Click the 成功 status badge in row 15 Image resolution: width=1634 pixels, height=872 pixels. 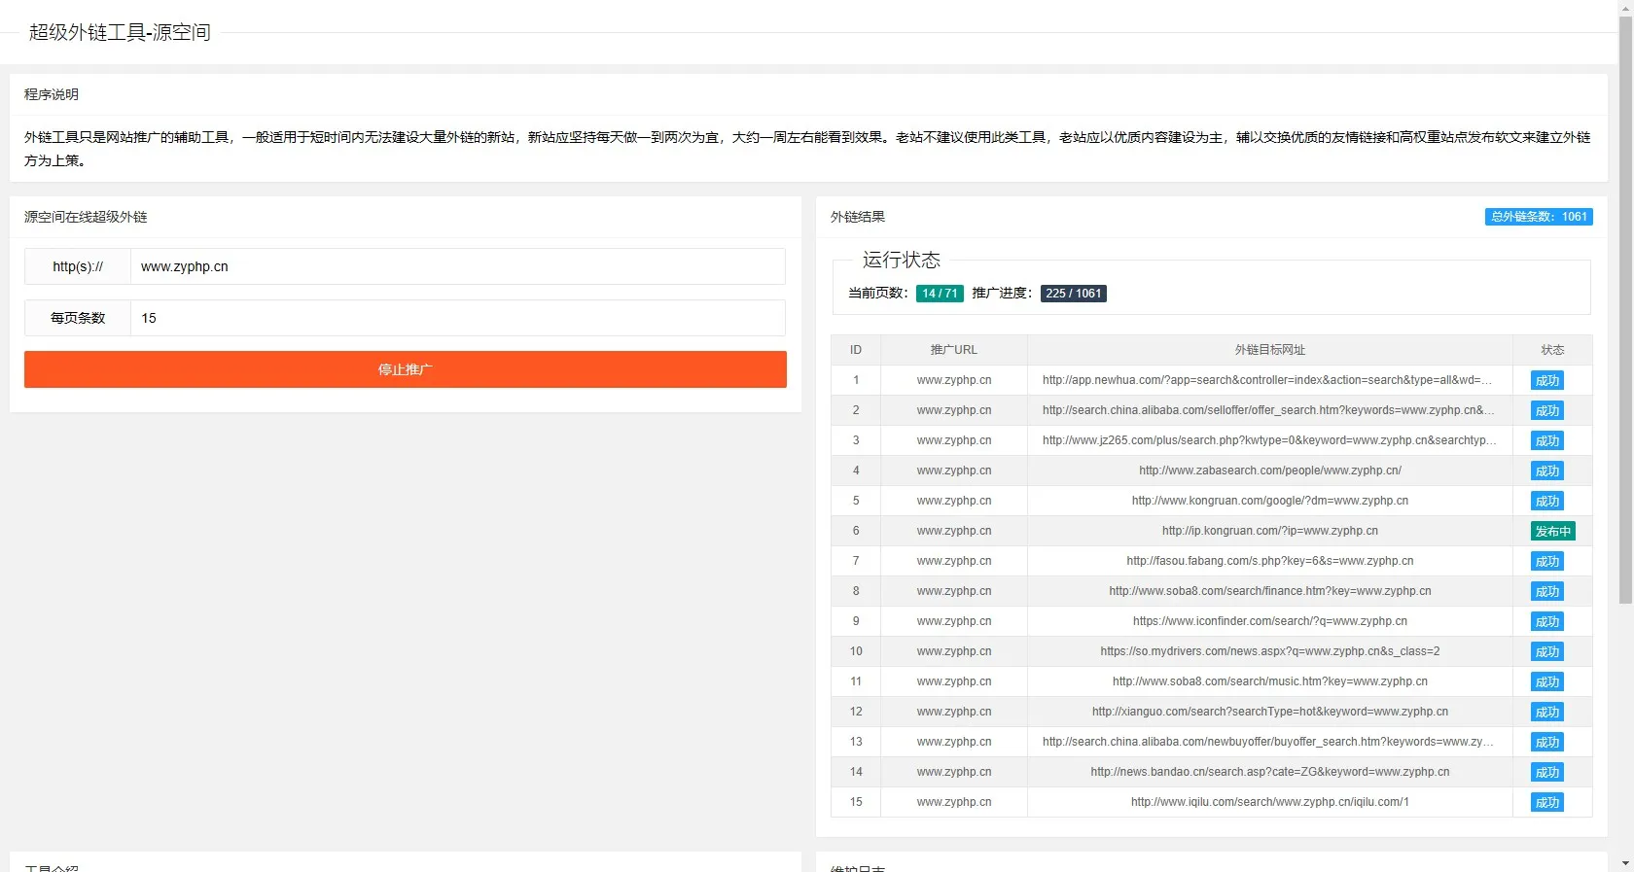coord(1547,803)
